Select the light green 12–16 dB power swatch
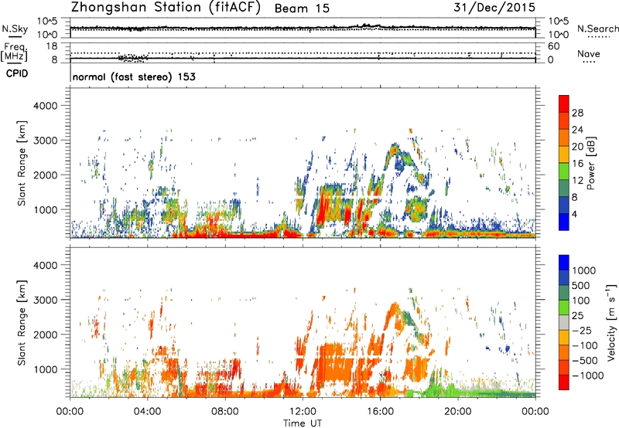This screenshot has height=428, width=619. 564,172
